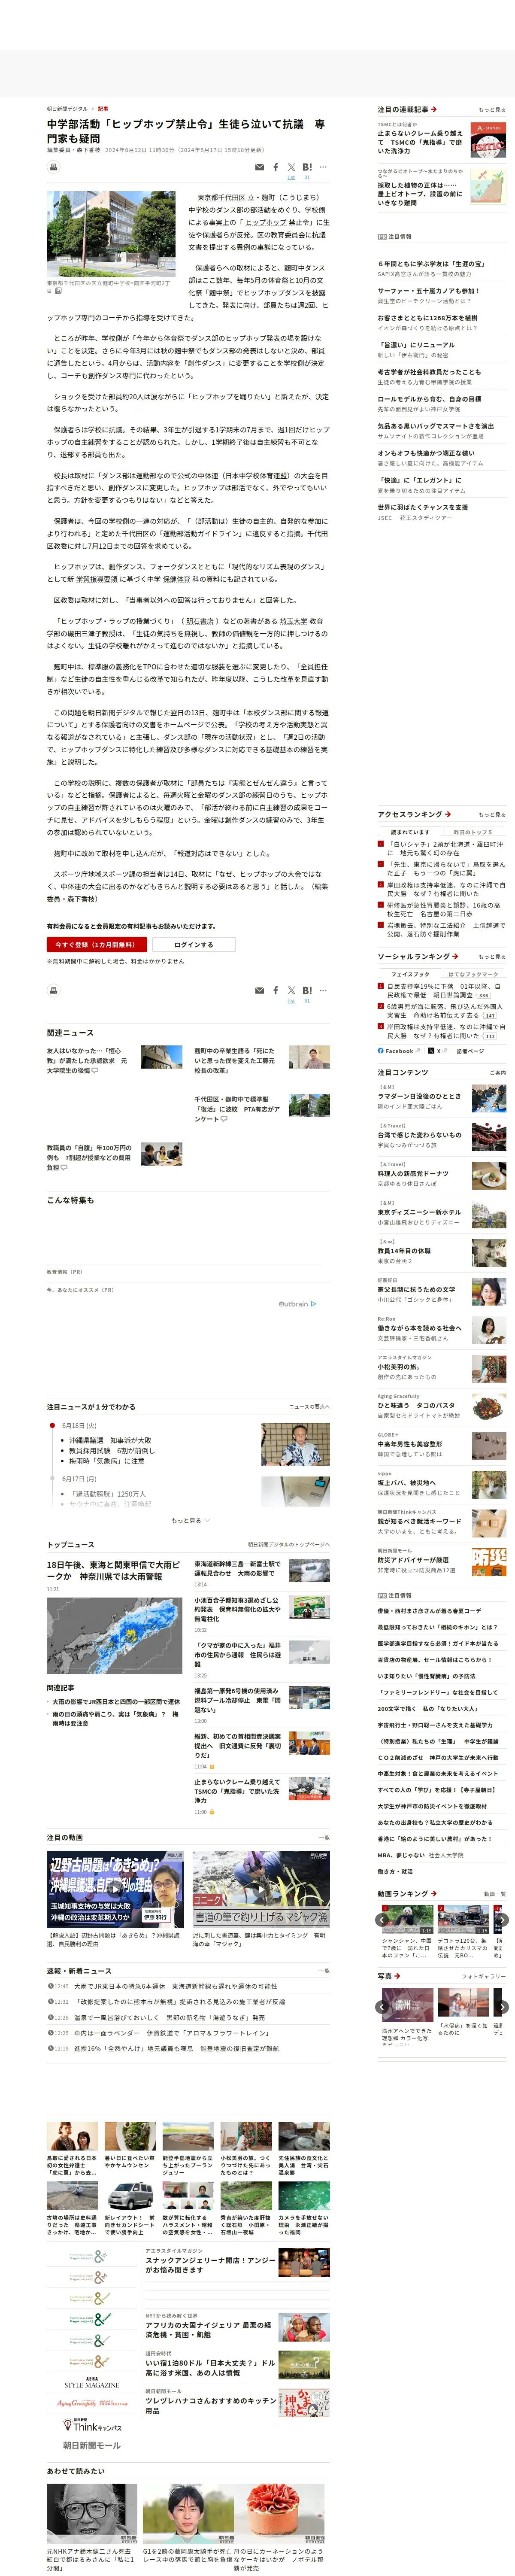The image size is (515, 2576).
Task: Click the Hatena B! icon below the article
Action: [x=307, y=991]
